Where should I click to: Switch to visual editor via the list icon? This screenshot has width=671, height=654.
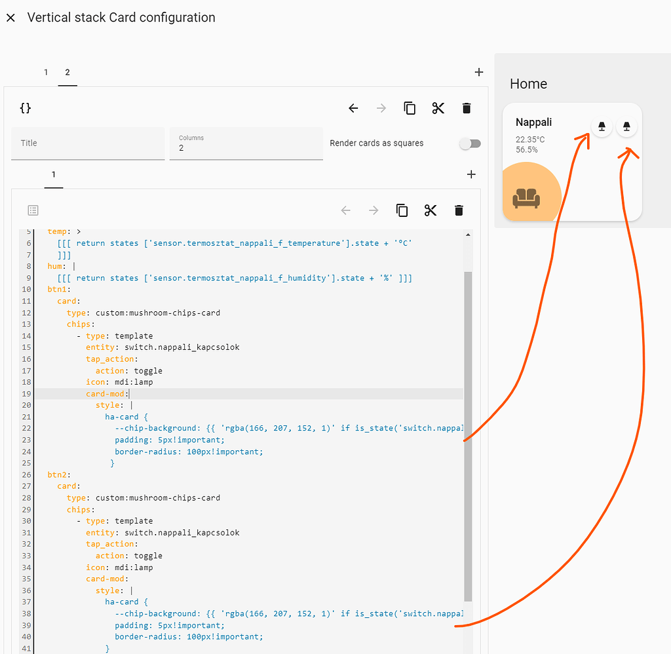(x=33, y=210)
